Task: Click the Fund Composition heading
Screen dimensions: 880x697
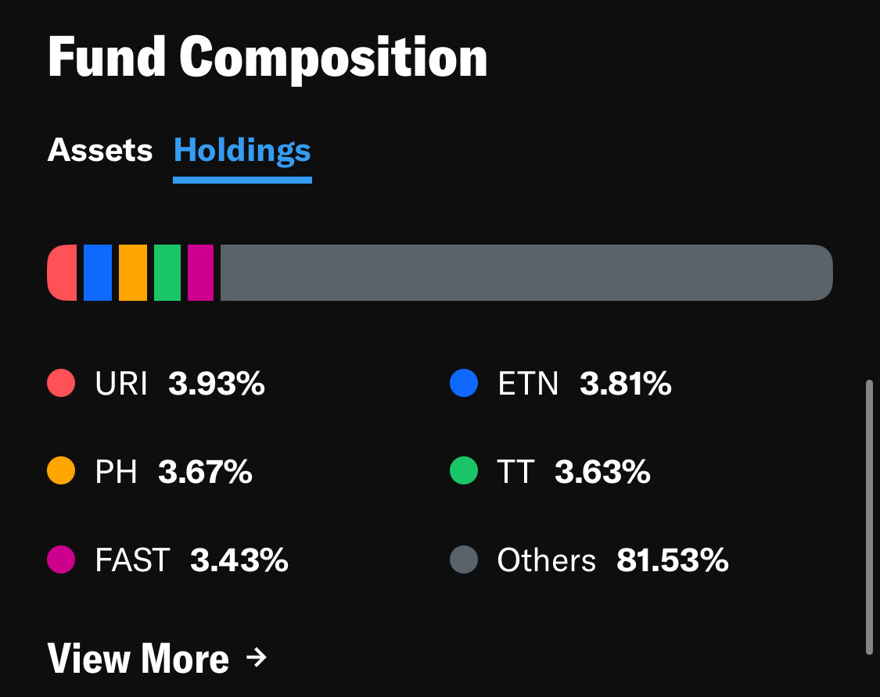Action: [x=268, y=56]
